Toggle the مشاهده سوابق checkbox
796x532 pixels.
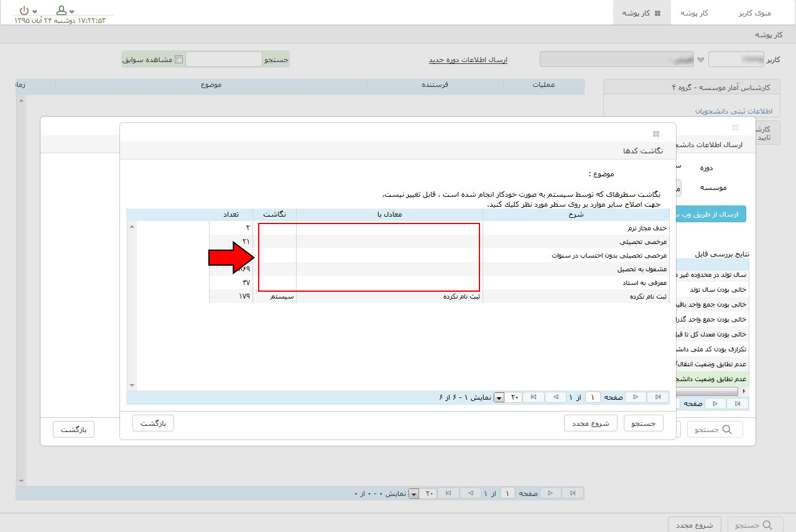[179, 60]
